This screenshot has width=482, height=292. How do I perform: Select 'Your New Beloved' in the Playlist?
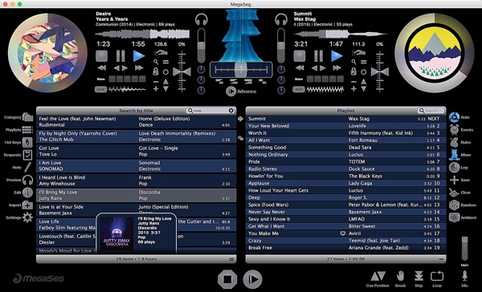345,126
